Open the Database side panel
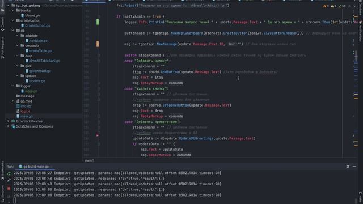Image resolution: width=363 pixels, height=204 pixels. point(361,7)
